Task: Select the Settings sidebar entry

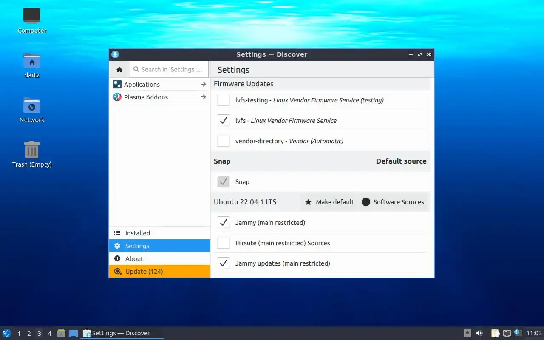Action: coord(160,246)
